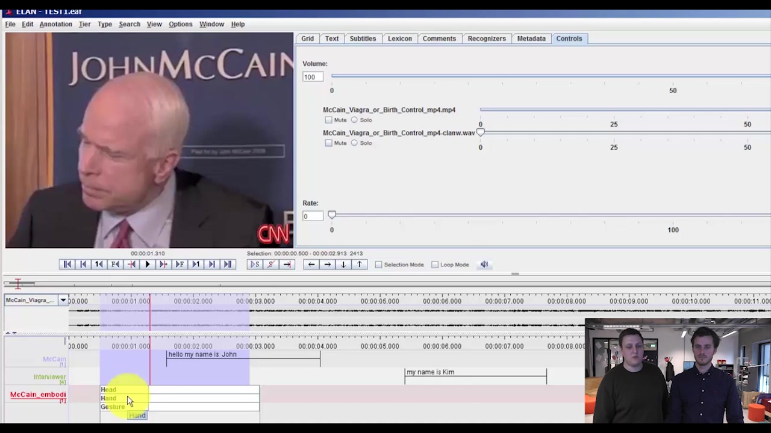
Task: Open the View menu
Action: tap(154, 24)
